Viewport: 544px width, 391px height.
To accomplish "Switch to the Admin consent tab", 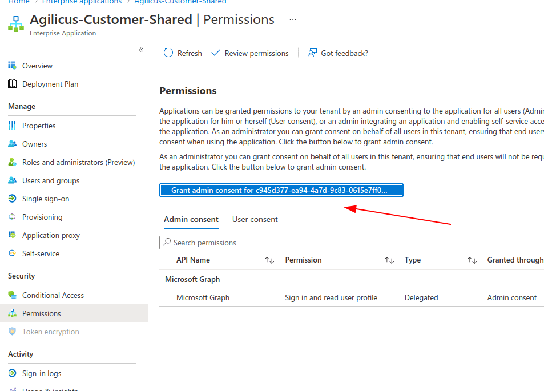I will pyautogui.click(x=191, y=220).
